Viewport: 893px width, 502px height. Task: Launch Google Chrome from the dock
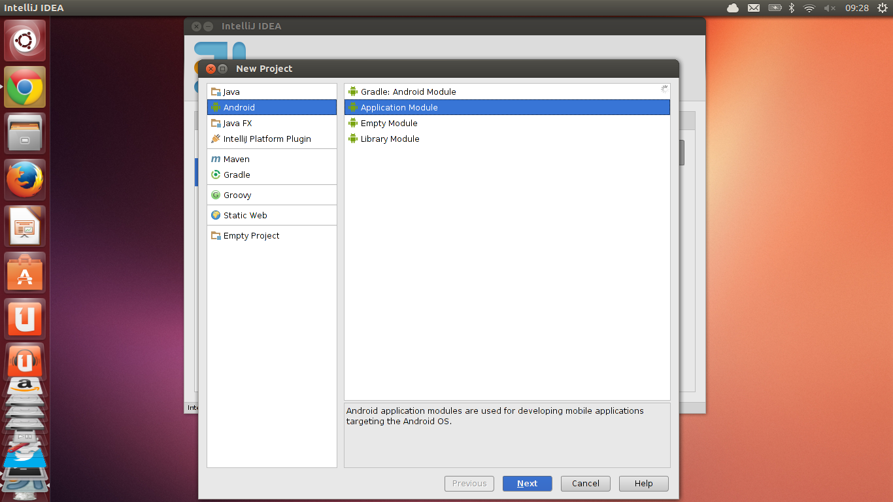(x=25, y=87)
